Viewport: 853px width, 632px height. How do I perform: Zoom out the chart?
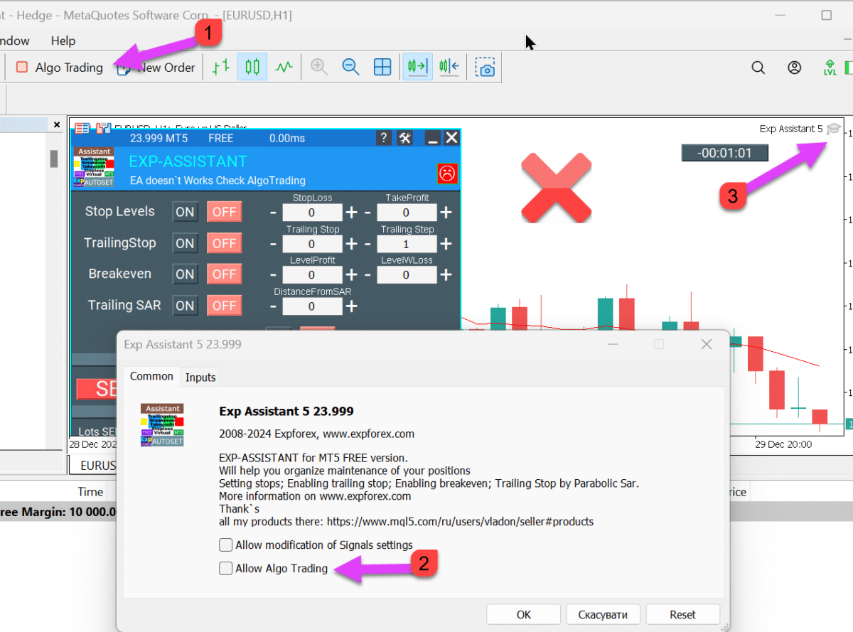coord(350,68)
